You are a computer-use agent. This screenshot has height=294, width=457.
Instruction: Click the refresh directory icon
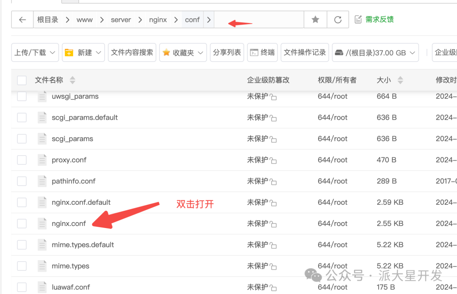coord(338,20)
